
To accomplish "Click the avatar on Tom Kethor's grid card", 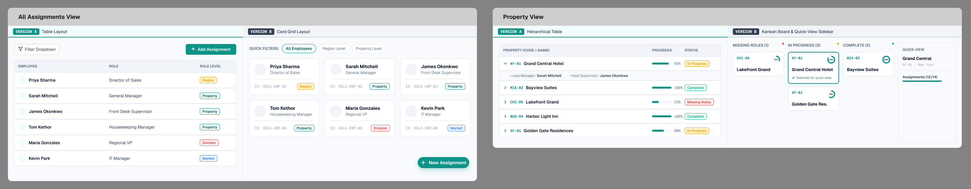I will pyautogui.click(x=260, y=111).
